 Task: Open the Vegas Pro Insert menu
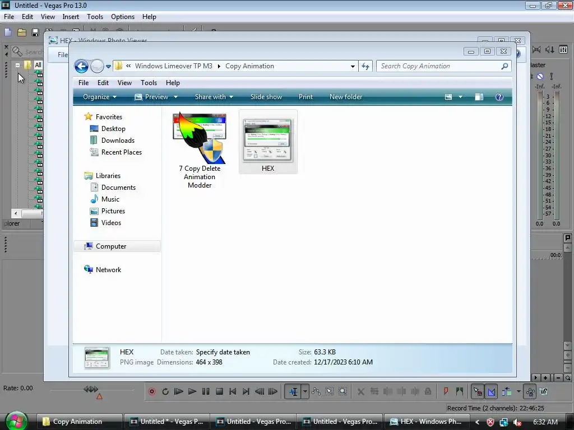pyautogui.click(x=71, y=17)
